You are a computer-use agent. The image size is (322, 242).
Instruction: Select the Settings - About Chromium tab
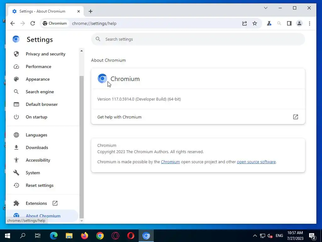(x=46, y=11)
